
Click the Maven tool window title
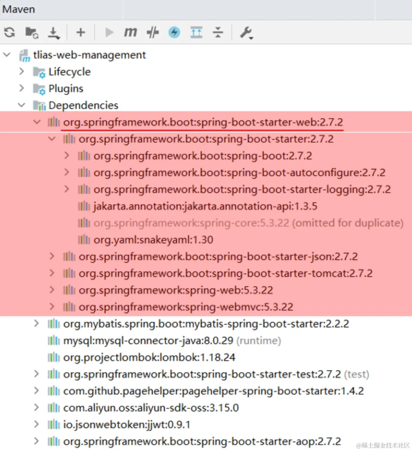coord(18,9)
